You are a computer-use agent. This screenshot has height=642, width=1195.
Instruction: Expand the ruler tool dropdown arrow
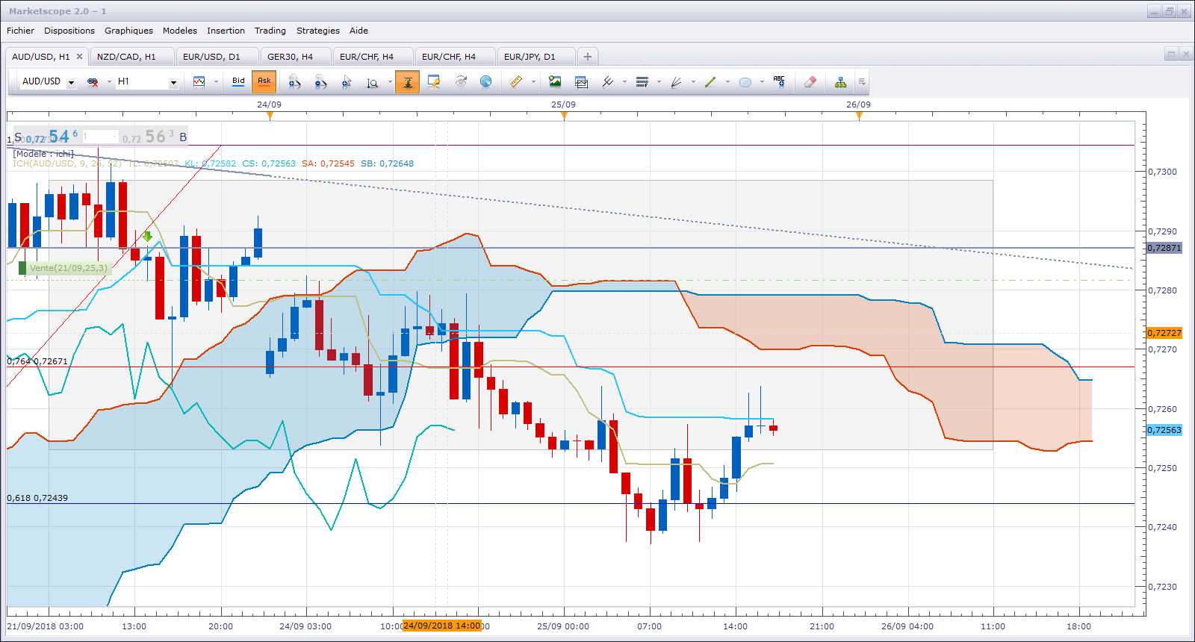pyautogui.click(x=533, y=82)
